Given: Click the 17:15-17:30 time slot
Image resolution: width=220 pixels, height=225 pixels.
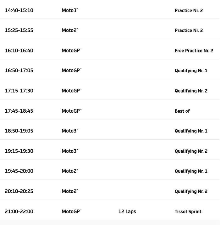Looking at the screenshot, I should pos(19,91).
